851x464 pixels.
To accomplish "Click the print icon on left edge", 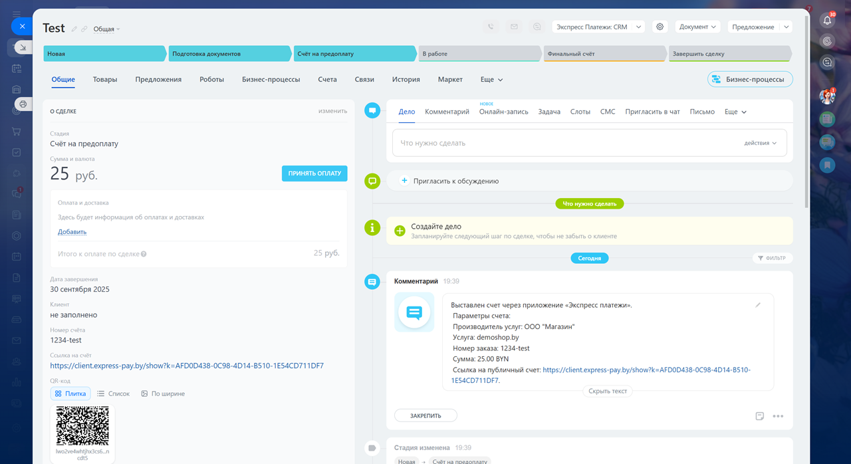I will tap(23, 104).
